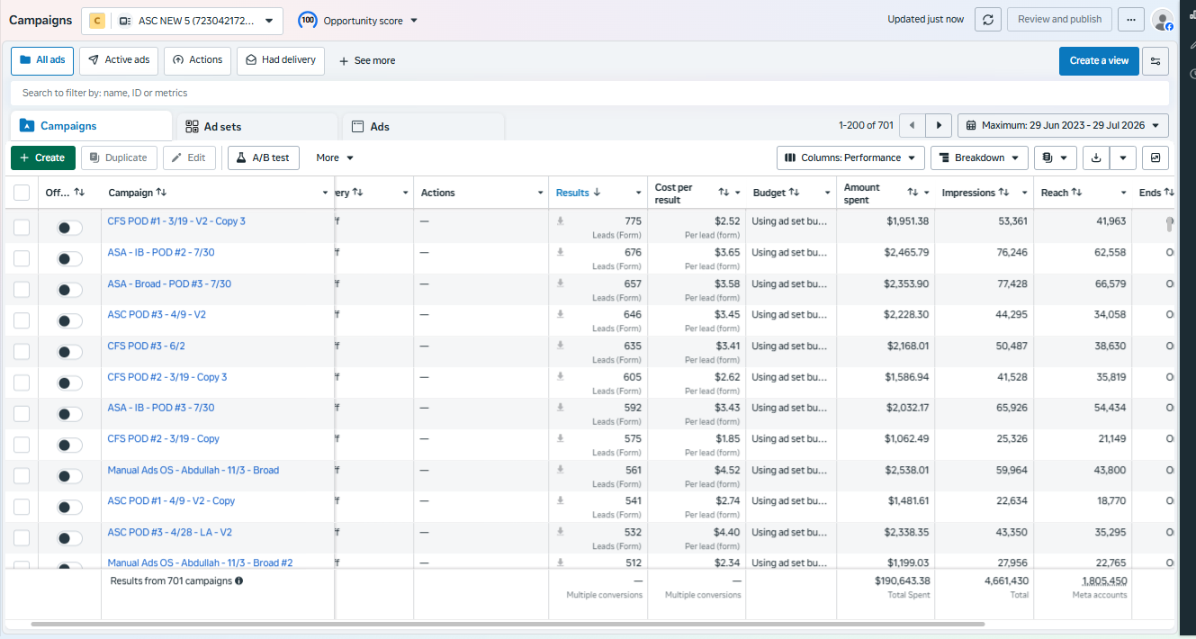Screen dimensions: 1196x639
Task: Toggle CFS POD #1 - 3/19 - V2 - Copy 3 campaign on
Action: tap(69, 228)
